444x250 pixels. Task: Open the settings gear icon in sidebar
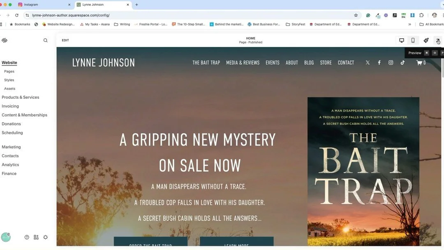tap(45, 237)
